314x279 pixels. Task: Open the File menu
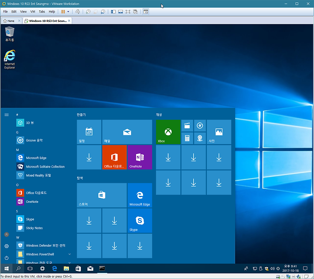pos(5,12)
